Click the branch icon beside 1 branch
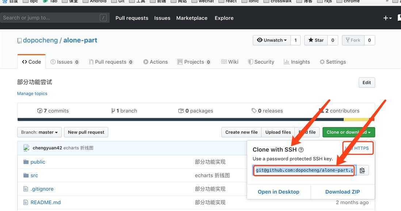Viewport: 401px width, 211px height. tap(113, 111)
